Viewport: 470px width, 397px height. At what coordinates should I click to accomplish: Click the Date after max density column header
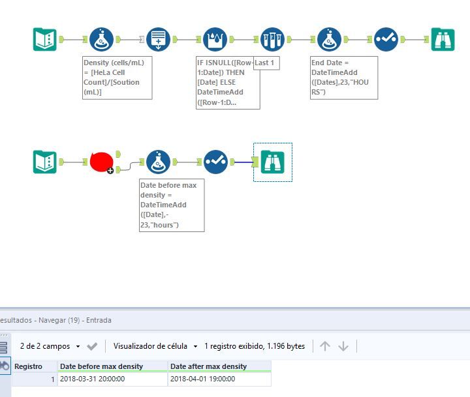tap(219, 366)
